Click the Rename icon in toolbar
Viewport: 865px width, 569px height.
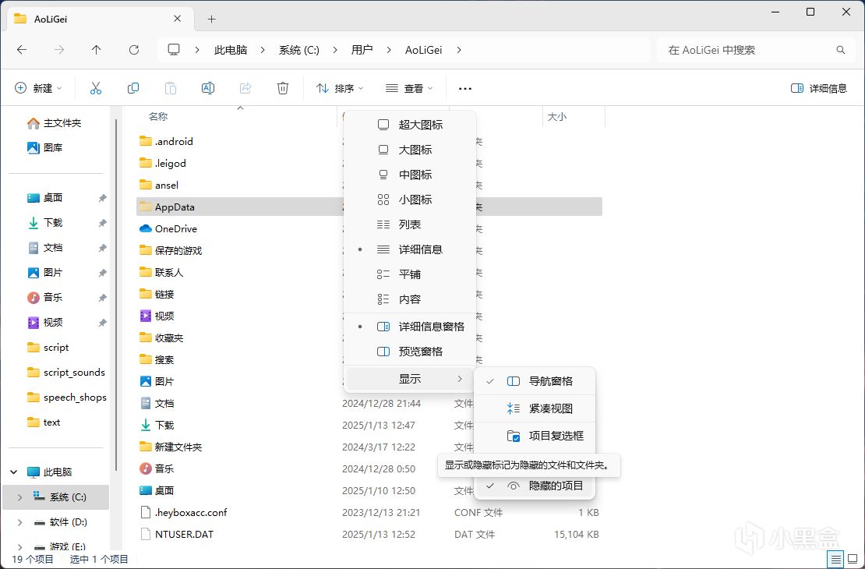(208, 88)
